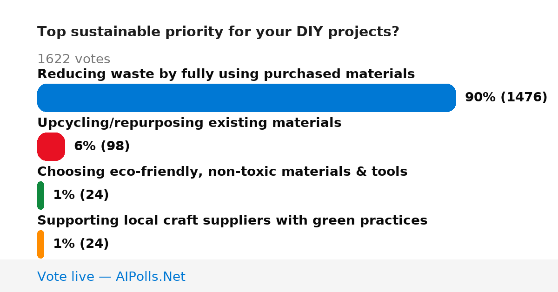Click the orange 1% result bar
Screen dimensions: 558x292
(40, 244)
